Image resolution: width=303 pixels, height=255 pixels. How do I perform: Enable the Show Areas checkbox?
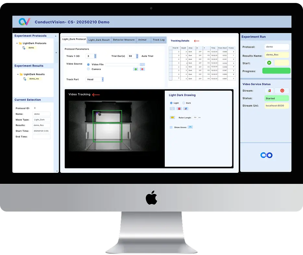pos(171,127)
